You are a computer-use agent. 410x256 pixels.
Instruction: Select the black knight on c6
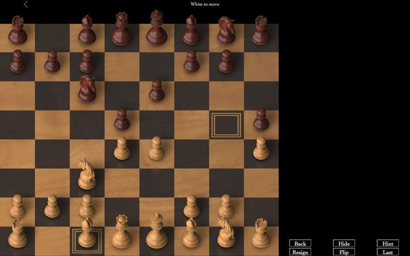(x=87, y=88)
